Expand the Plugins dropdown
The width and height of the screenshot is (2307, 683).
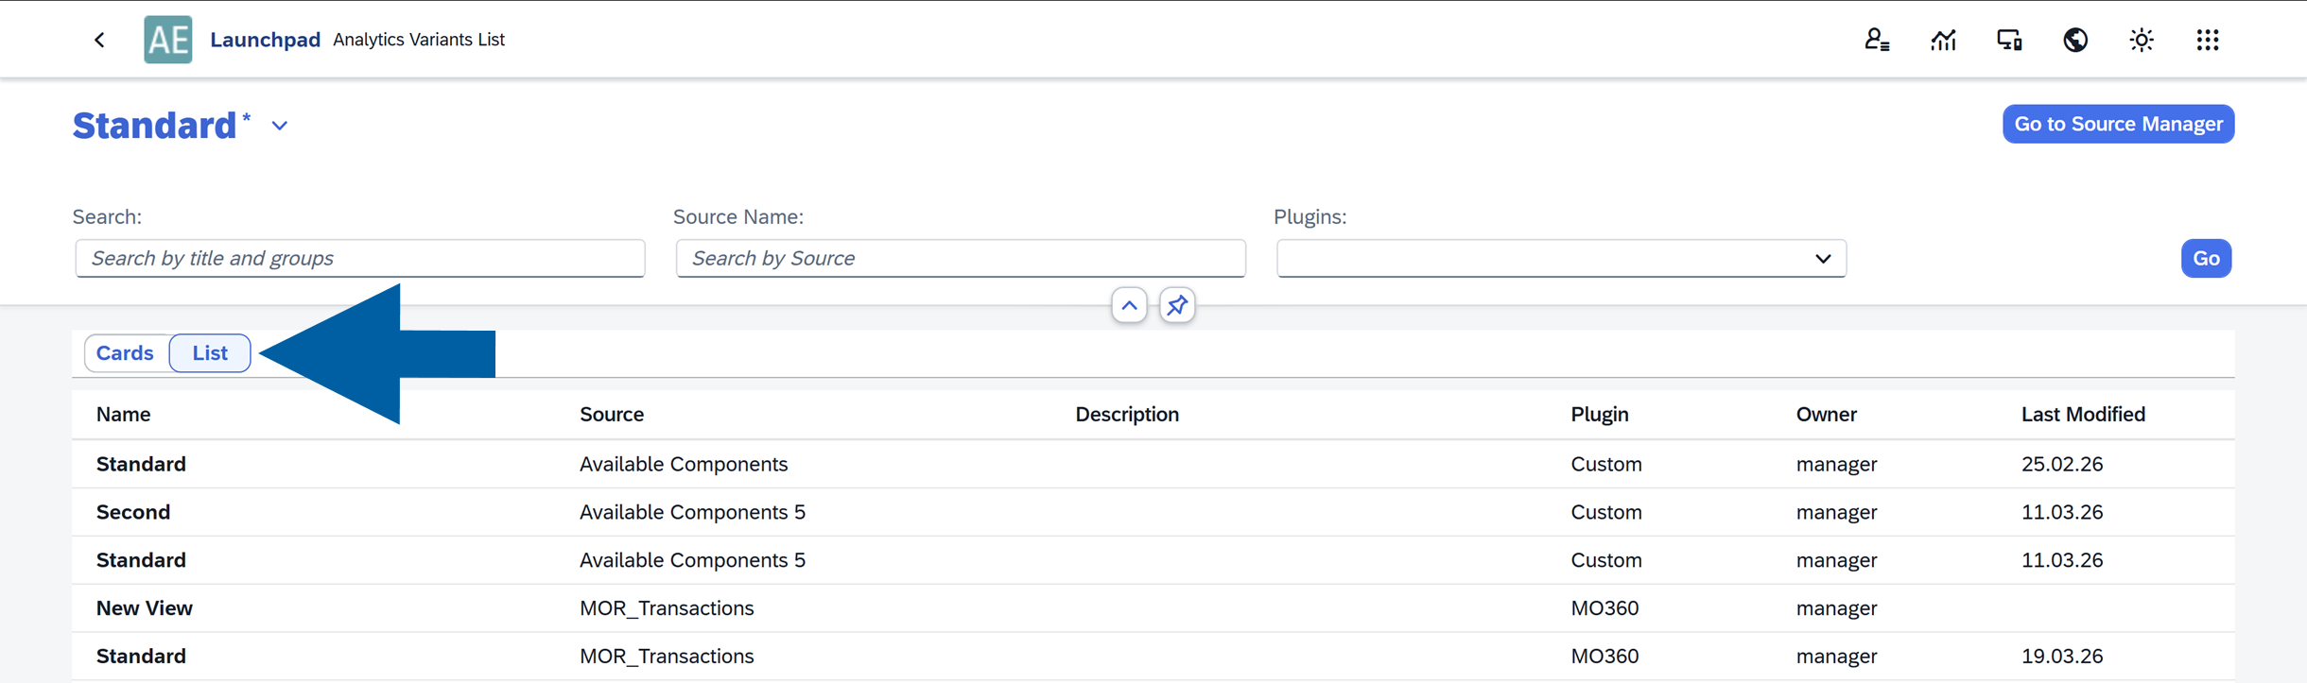(1823, 258)
